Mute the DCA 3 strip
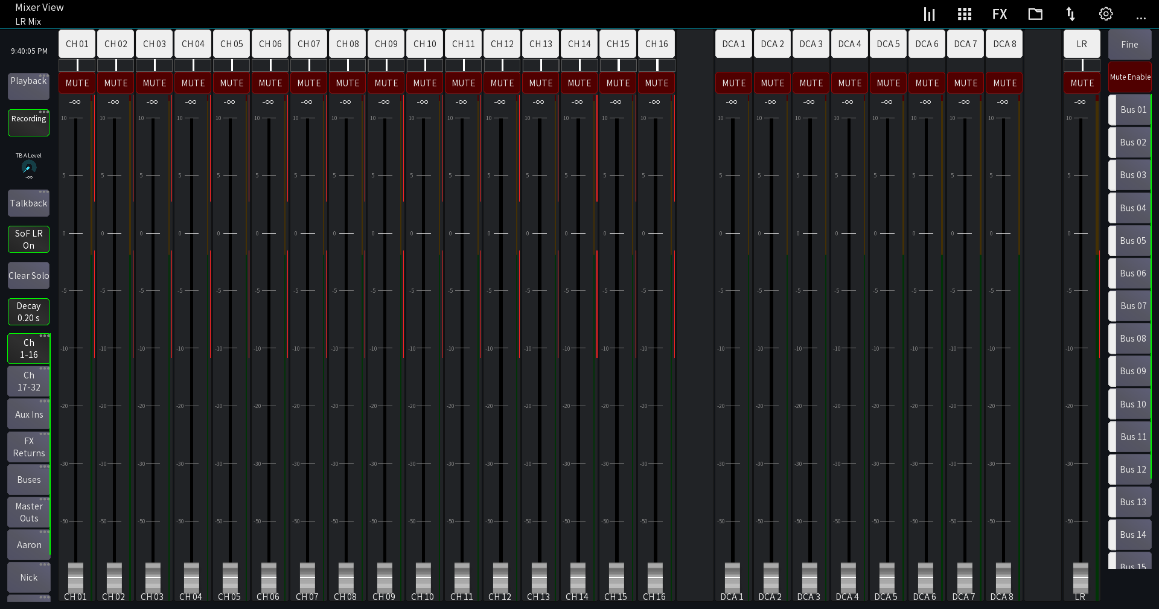The height and width of the screenshot is (609, 1159). 811,83
